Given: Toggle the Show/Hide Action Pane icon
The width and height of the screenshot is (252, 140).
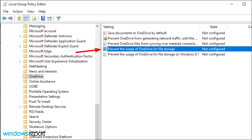Looking at the screenshot, I should [50, 18].
